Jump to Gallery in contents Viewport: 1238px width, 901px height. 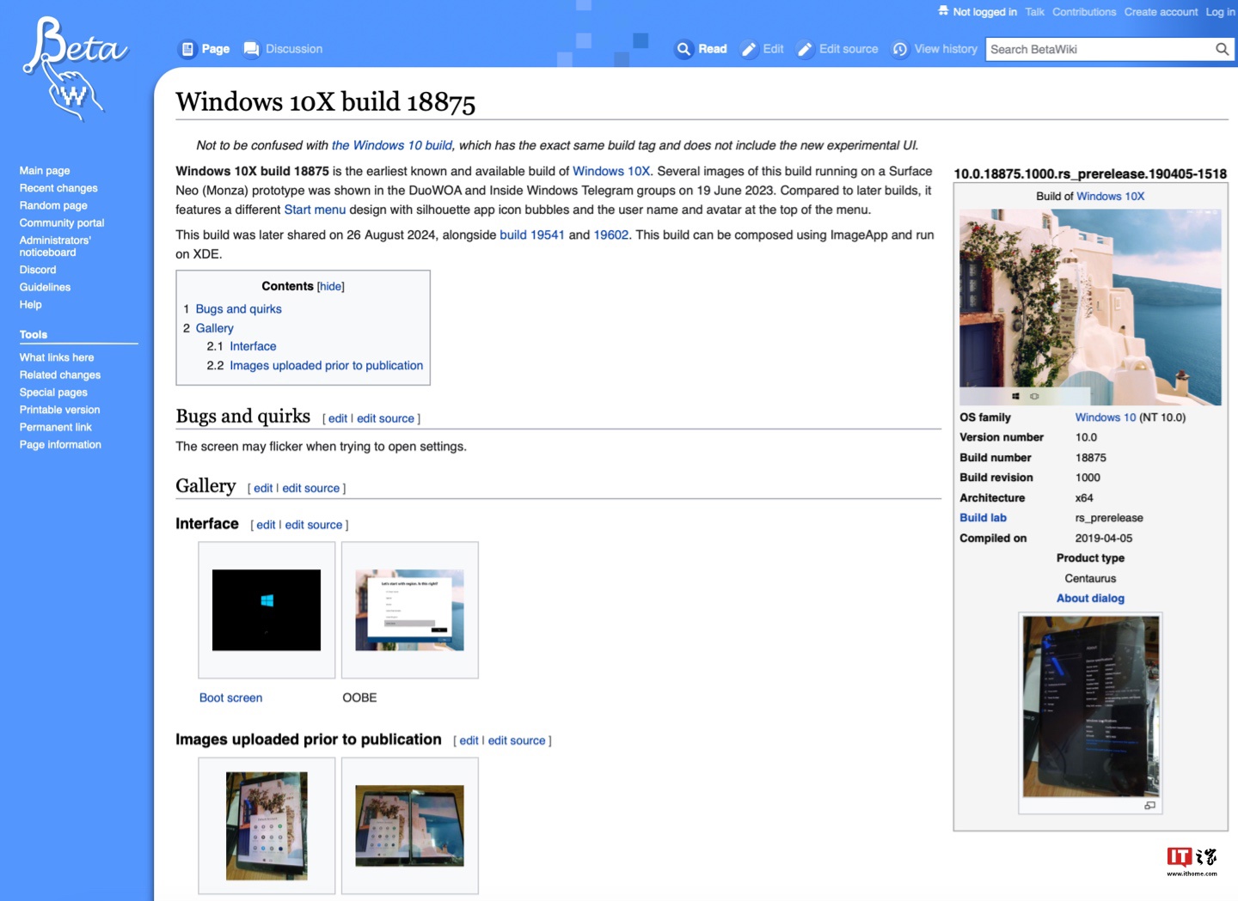(x=214, y=328)
